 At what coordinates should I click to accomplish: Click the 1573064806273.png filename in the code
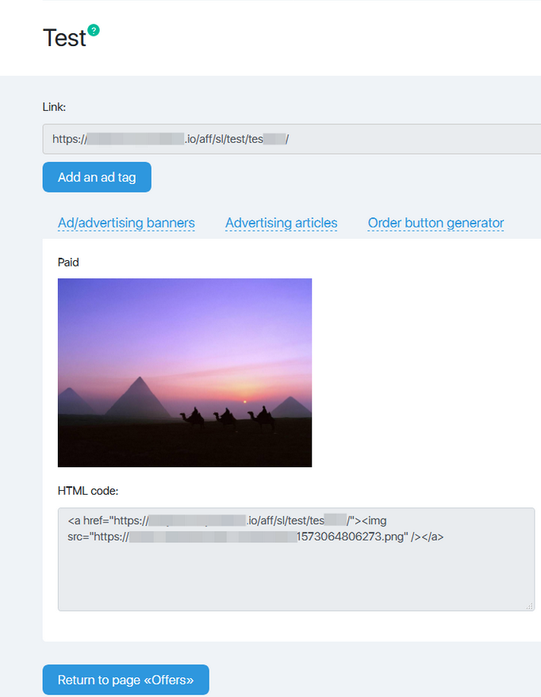pos(351,537)
